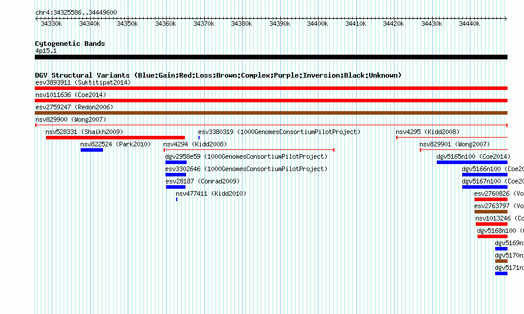Select the blue bar under dgv5171

[501, 273]
